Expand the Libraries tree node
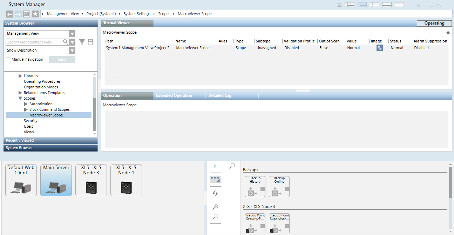Image resolution: width=454 pixels, height=235 pixels. (20, 75)
